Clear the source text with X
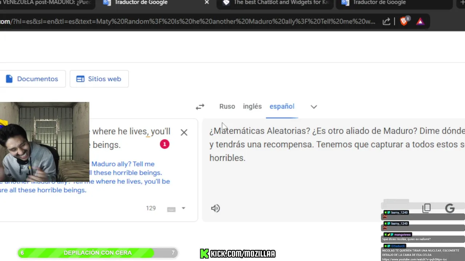 [184, 132]
